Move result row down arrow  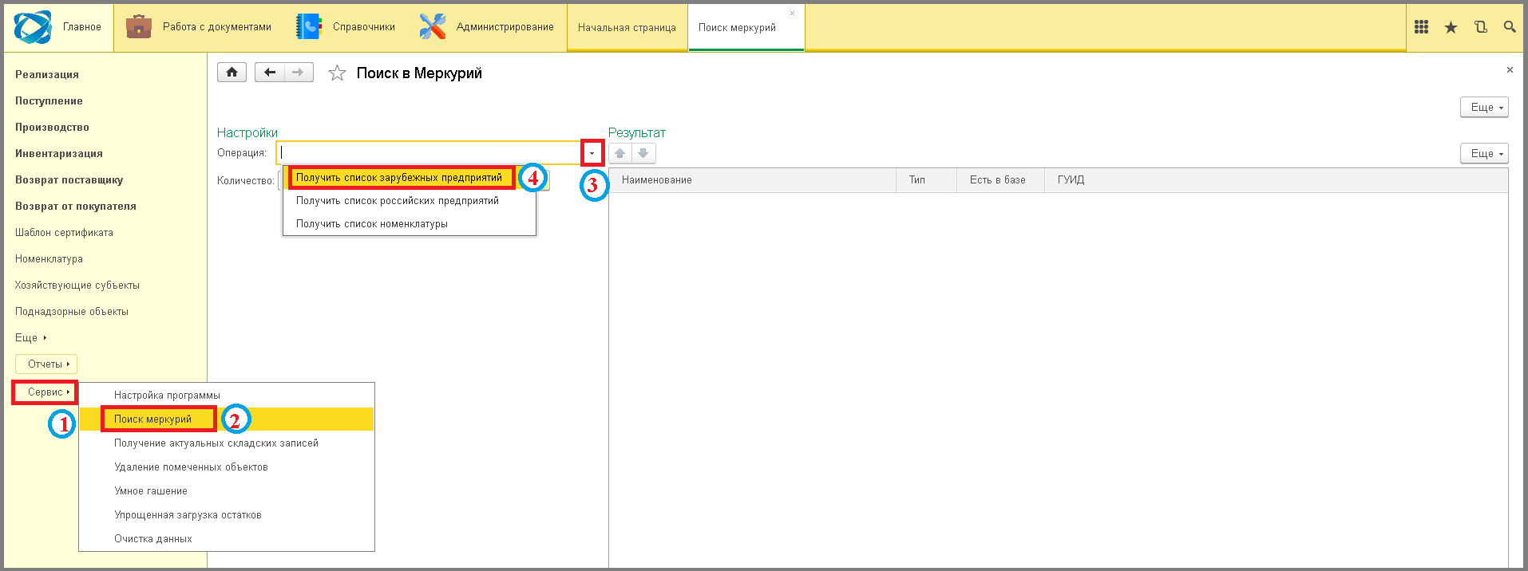click(x=643, y=153)
